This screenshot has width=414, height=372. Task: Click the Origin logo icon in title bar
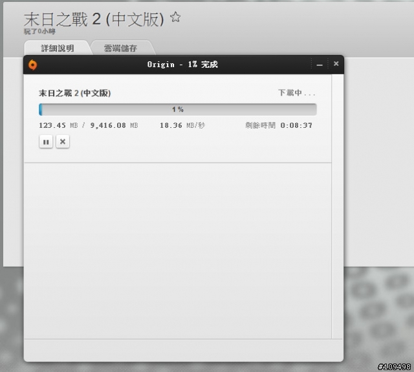tap(33, 65)
